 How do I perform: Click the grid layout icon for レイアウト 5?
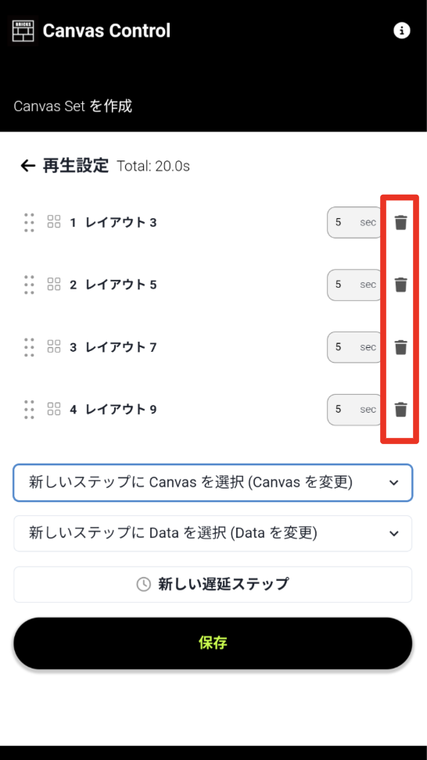pos(54,285)
